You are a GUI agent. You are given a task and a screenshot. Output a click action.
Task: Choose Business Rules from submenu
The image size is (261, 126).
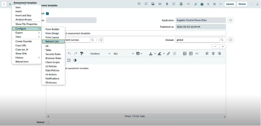click(x=53, y=58)
